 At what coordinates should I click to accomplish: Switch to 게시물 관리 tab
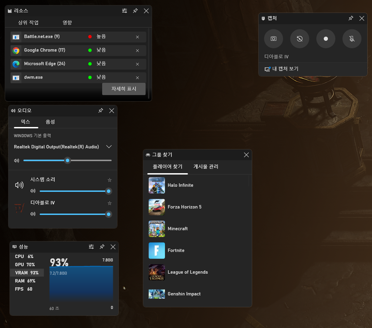[206, 167]
